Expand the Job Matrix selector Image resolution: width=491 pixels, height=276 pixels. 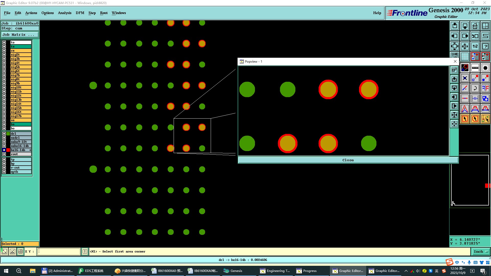[20, 35]
